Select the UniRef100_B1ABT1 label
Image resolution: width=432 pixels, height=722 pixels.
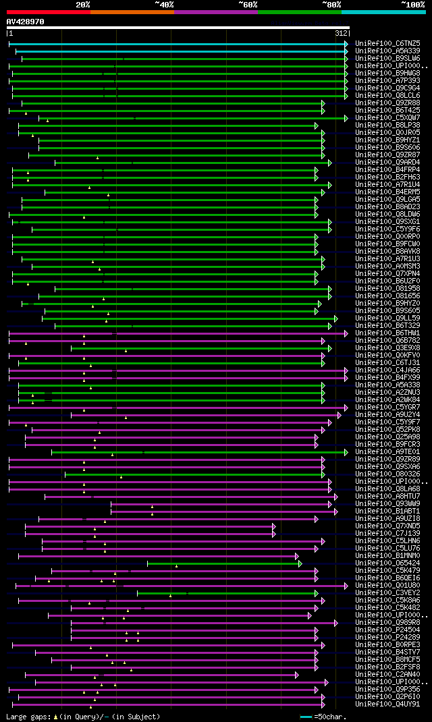(387, 511)
